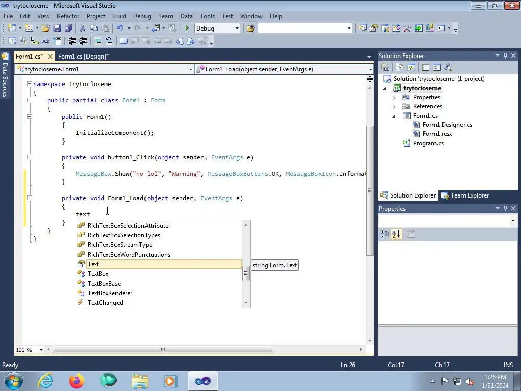Open Command Window toolbar icon
521x391 pixels.
(441, 29)
